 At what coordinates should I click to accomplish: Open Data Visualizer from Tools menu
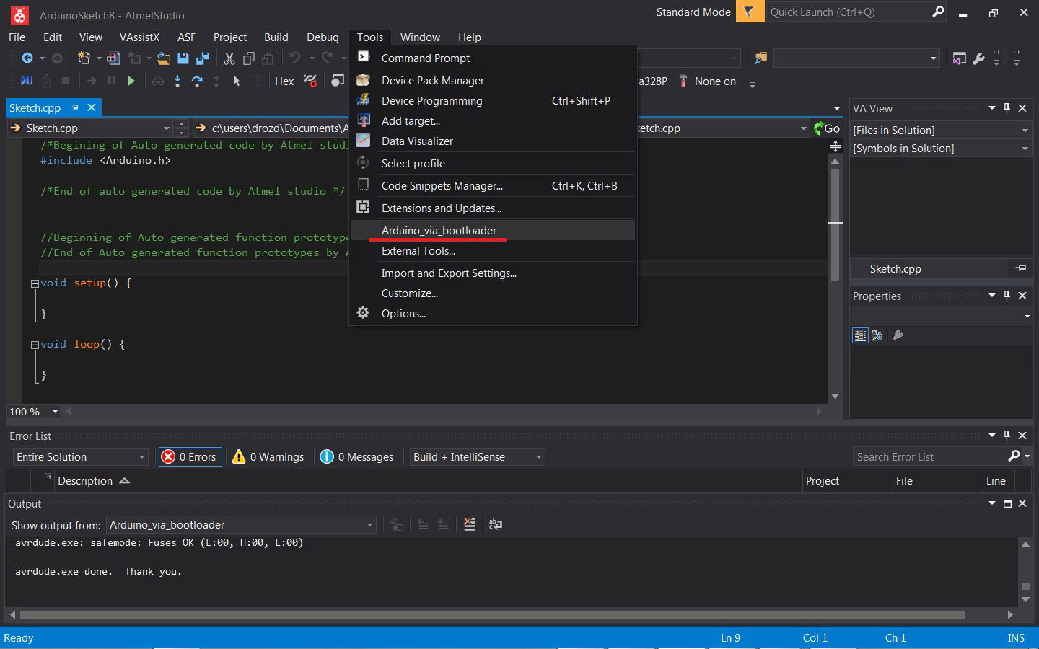[x=493, y=141]
